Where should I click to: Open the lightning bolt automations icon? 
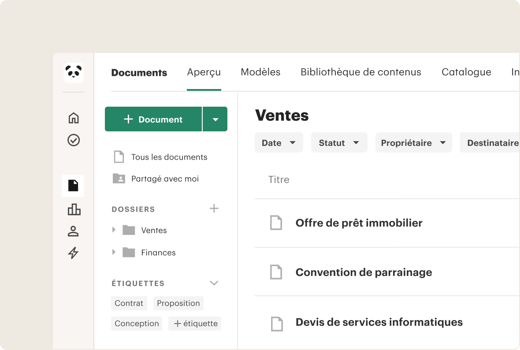(73, 253)
